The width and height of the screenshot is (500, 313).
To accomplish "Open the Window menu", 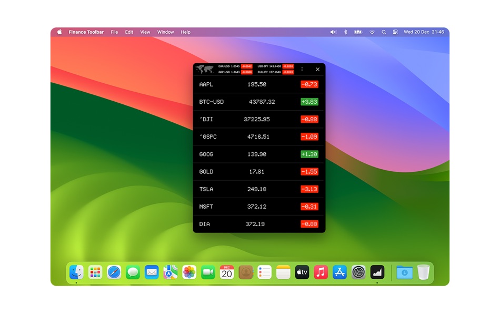I will coord(165,32).
